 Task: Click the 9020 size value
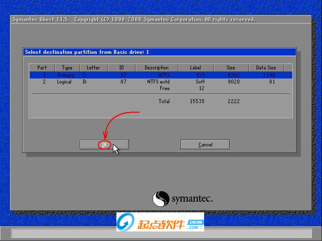[234, 82]
